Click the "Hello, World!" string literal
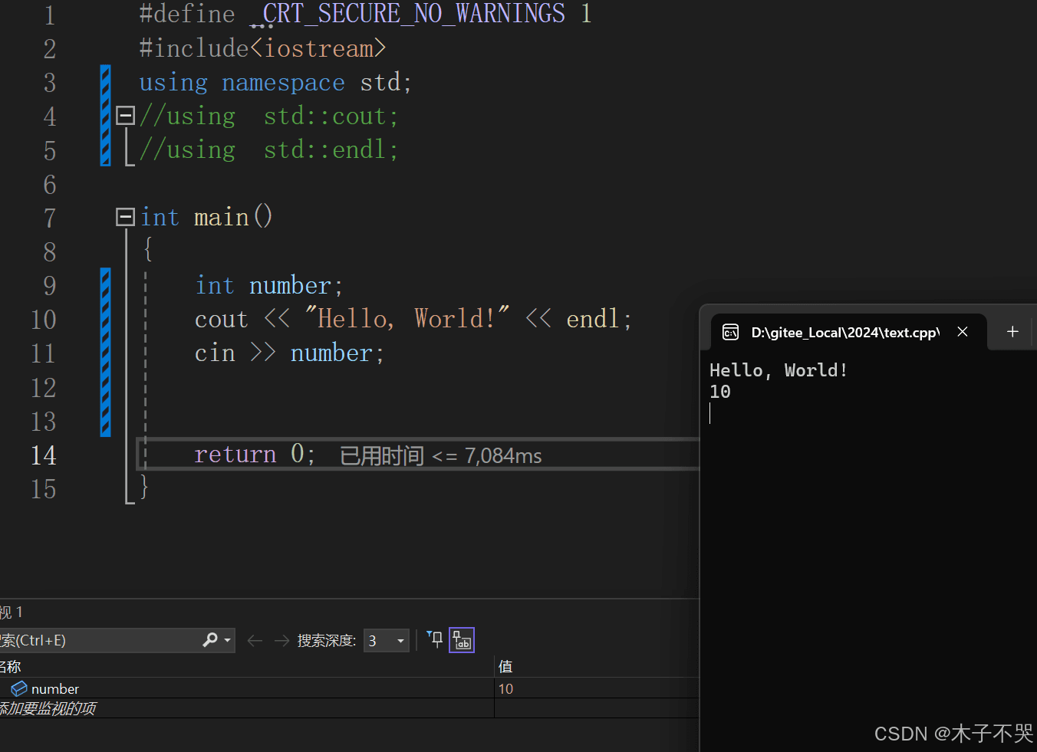Image resolution: width=1037 pixels, height=752 pixels. pos(407,318)
